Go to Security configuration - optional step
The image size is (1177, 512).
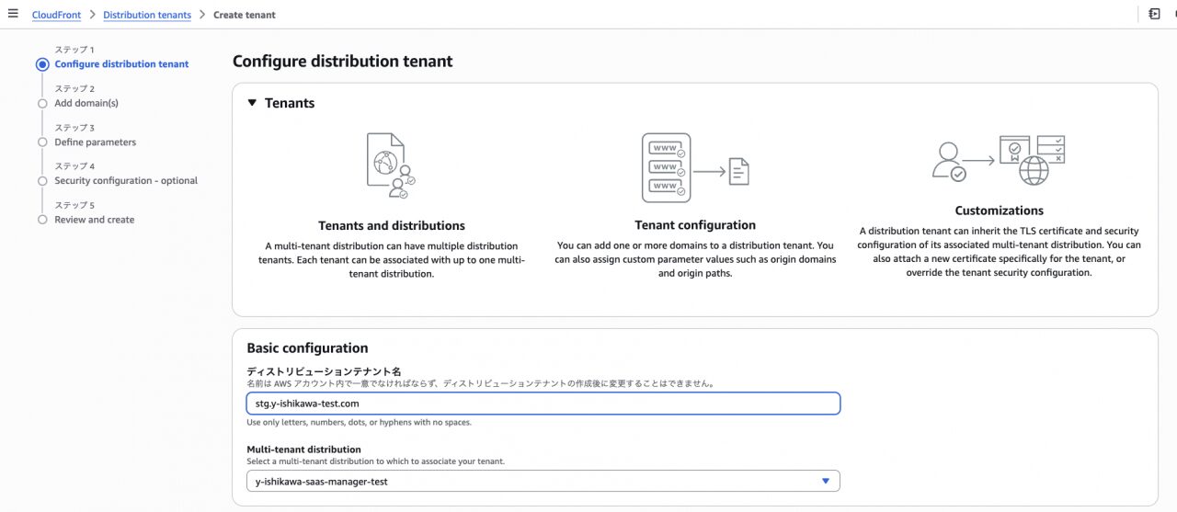tap(126, 181)
